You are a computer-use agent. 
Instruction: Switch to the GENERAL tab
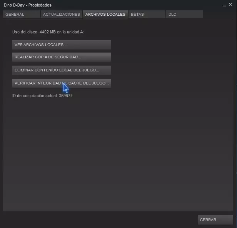point(22,14)
